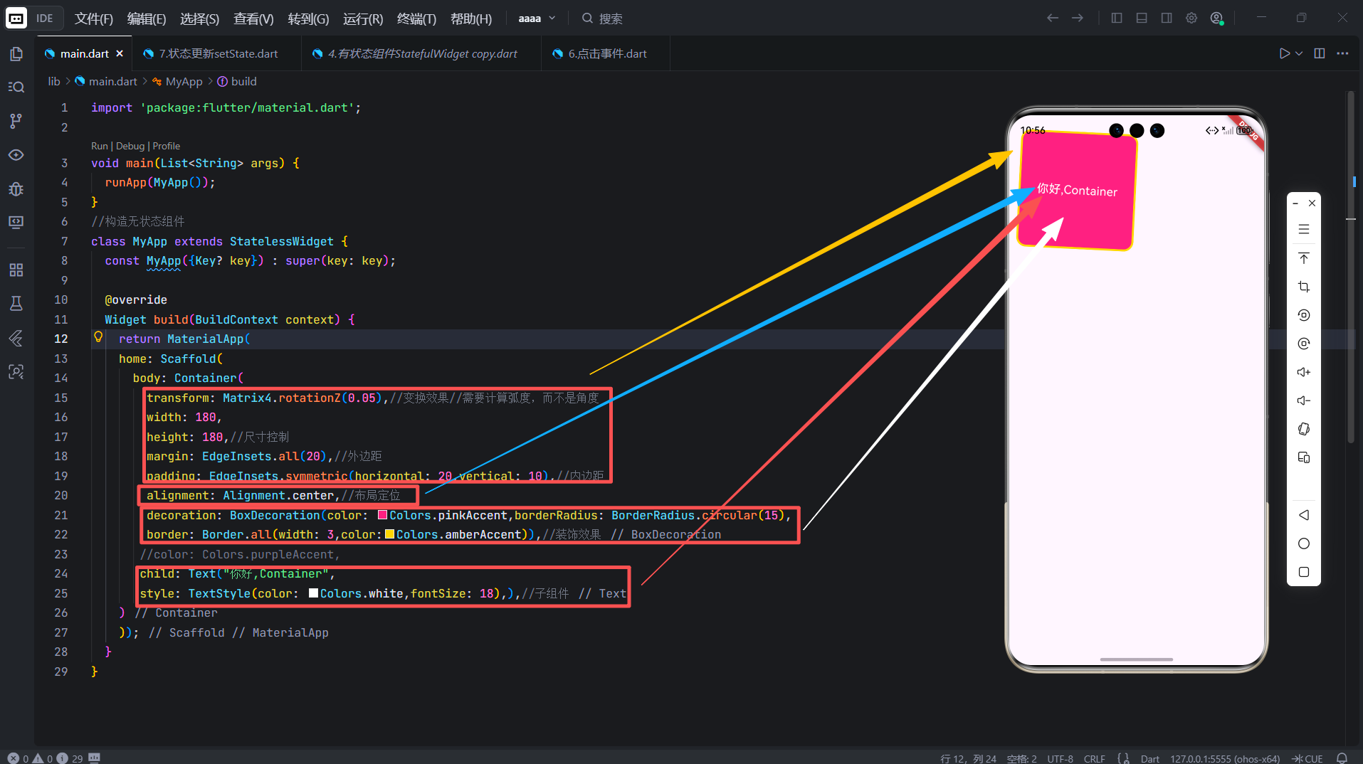Click the main.dart breadcrumb segment
This screenshot has height=764, width=1363.
pyautogui.click(x=112, y=82)
